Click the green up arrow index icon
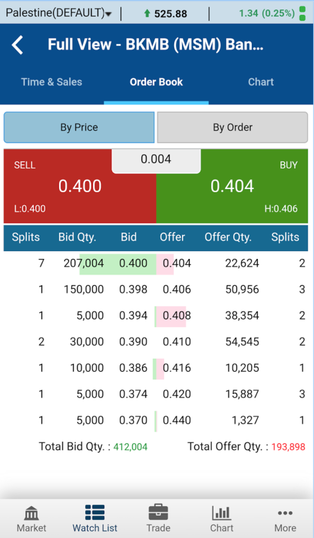Screen dimensions: 314x538 tap(147, 13)
